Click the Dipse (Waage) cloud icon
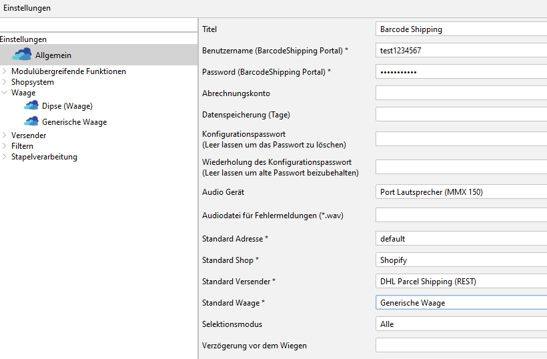The width and height of the screenshot is (547, 359). coord(31,106)
